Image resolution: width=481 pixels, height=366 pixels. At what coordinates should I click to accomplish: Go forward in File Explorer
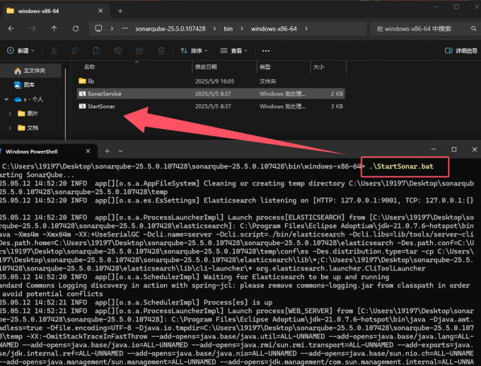click(33, 28)
